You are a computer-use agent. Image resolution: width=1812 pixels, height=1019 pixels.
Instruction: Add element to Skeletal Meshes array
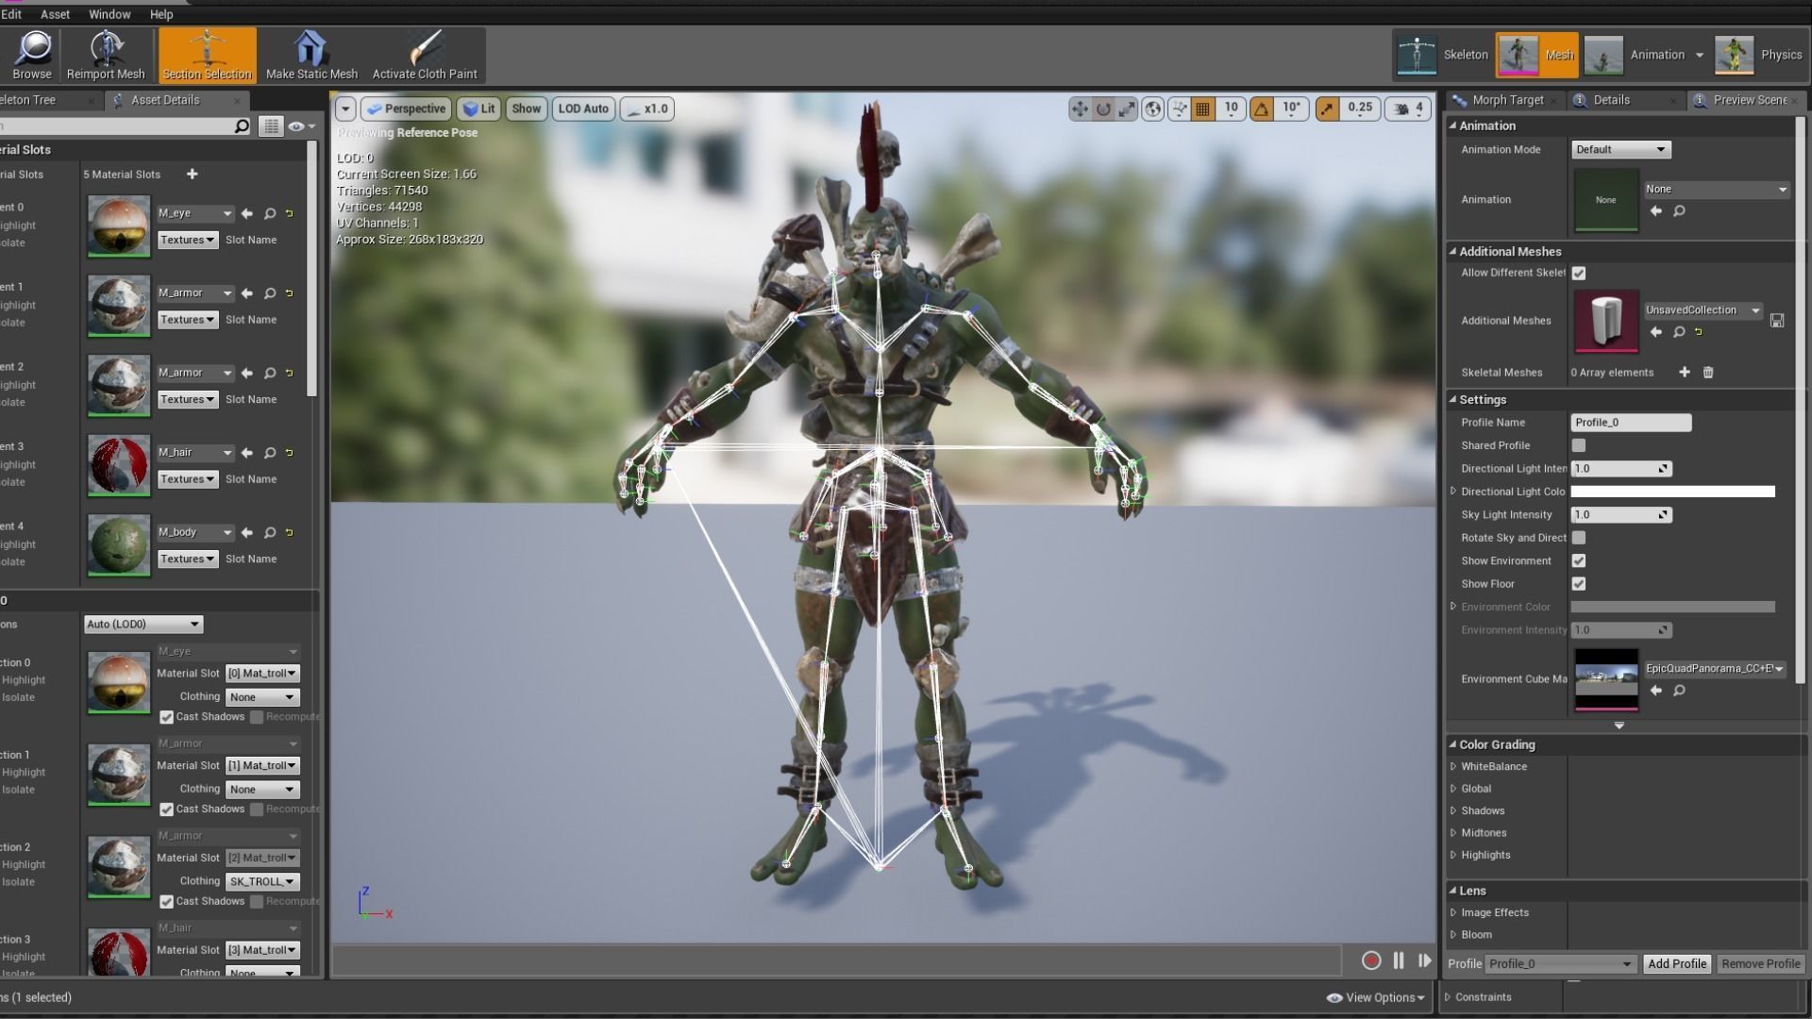pos(1685,372)
